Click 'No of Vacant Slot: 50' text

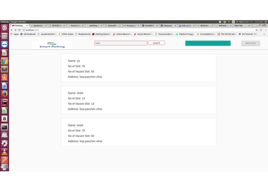(81, 72)
